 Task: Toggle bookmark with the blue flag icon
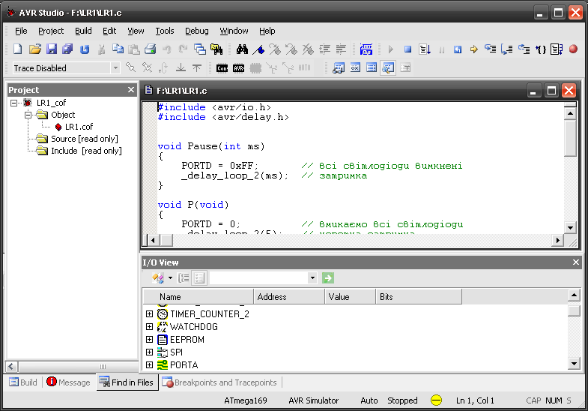[258, 49]
